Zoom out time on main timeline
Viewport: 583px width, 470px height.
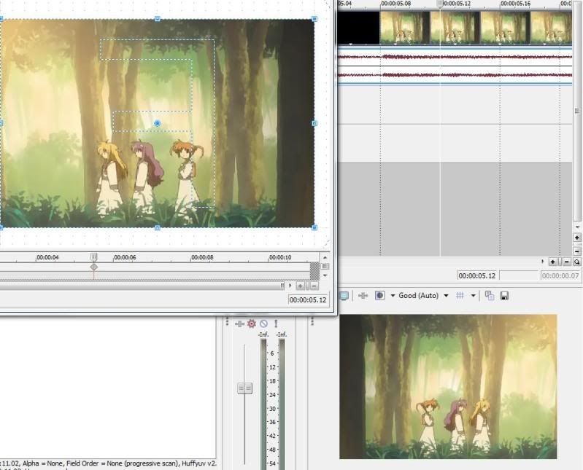567,262
